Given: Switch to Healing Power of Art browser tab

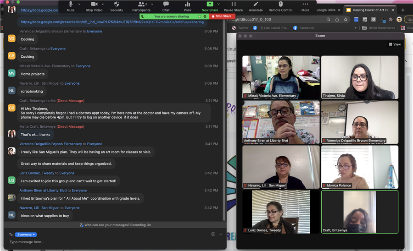Looking at the screenshot, I should [x=370, y=10].
